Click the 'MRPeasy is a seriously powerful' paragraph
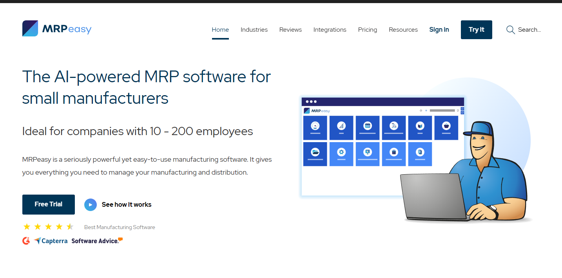This screenshot has height=278, width=562. click(x=147, y=166)
